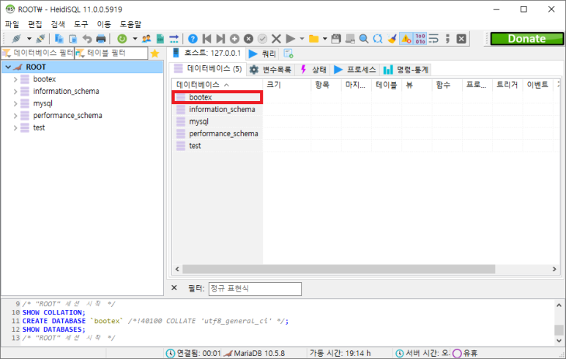
Task: Click the Load SQL file folder icon
Action: pyautogui.click(x=313, y=39)
